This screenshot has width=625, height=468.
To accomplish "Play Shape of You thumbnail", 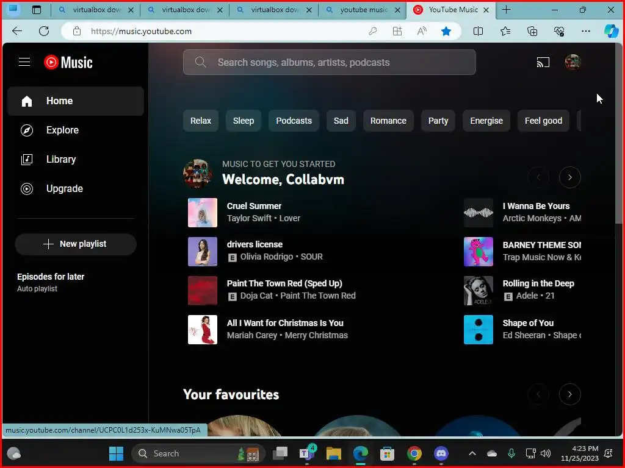I will point(479,330).
